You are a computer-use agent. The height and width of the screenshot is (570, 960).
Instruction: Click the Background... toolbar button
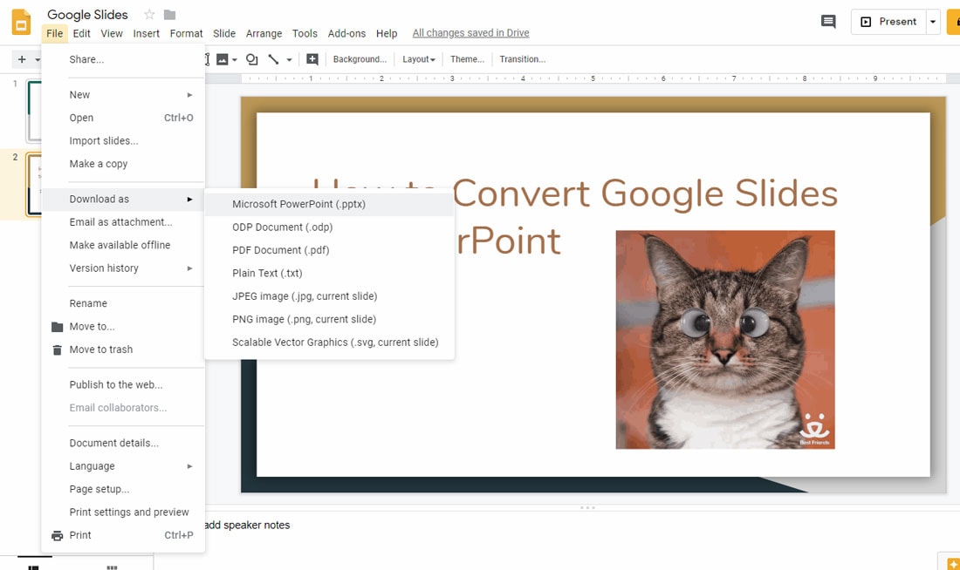(x=360, y=59)
